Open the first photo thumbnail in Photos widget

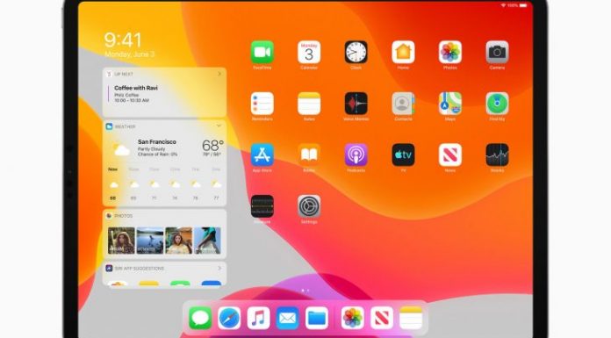121,241
